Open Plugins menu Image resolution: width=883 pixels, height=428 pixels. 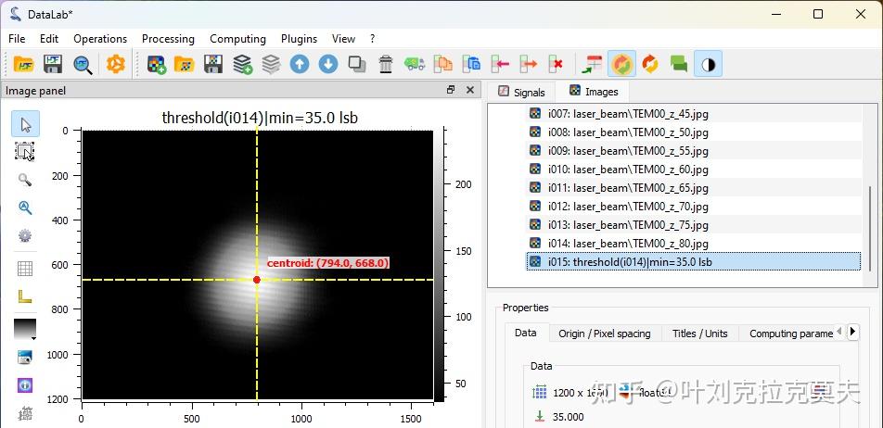(x=299, y=39)
